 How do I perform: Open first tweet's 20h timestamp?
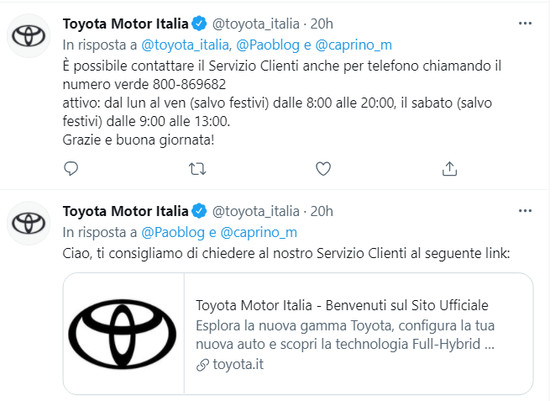point(322,23)
